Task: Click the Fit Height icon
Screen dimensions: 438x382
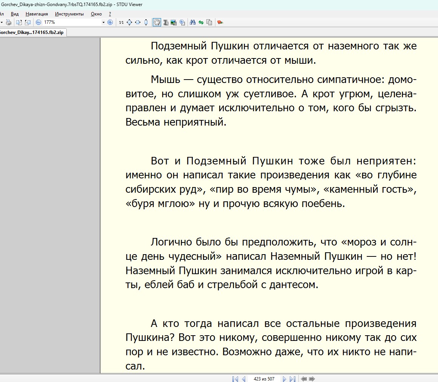Action: click(x=146, y=22)
